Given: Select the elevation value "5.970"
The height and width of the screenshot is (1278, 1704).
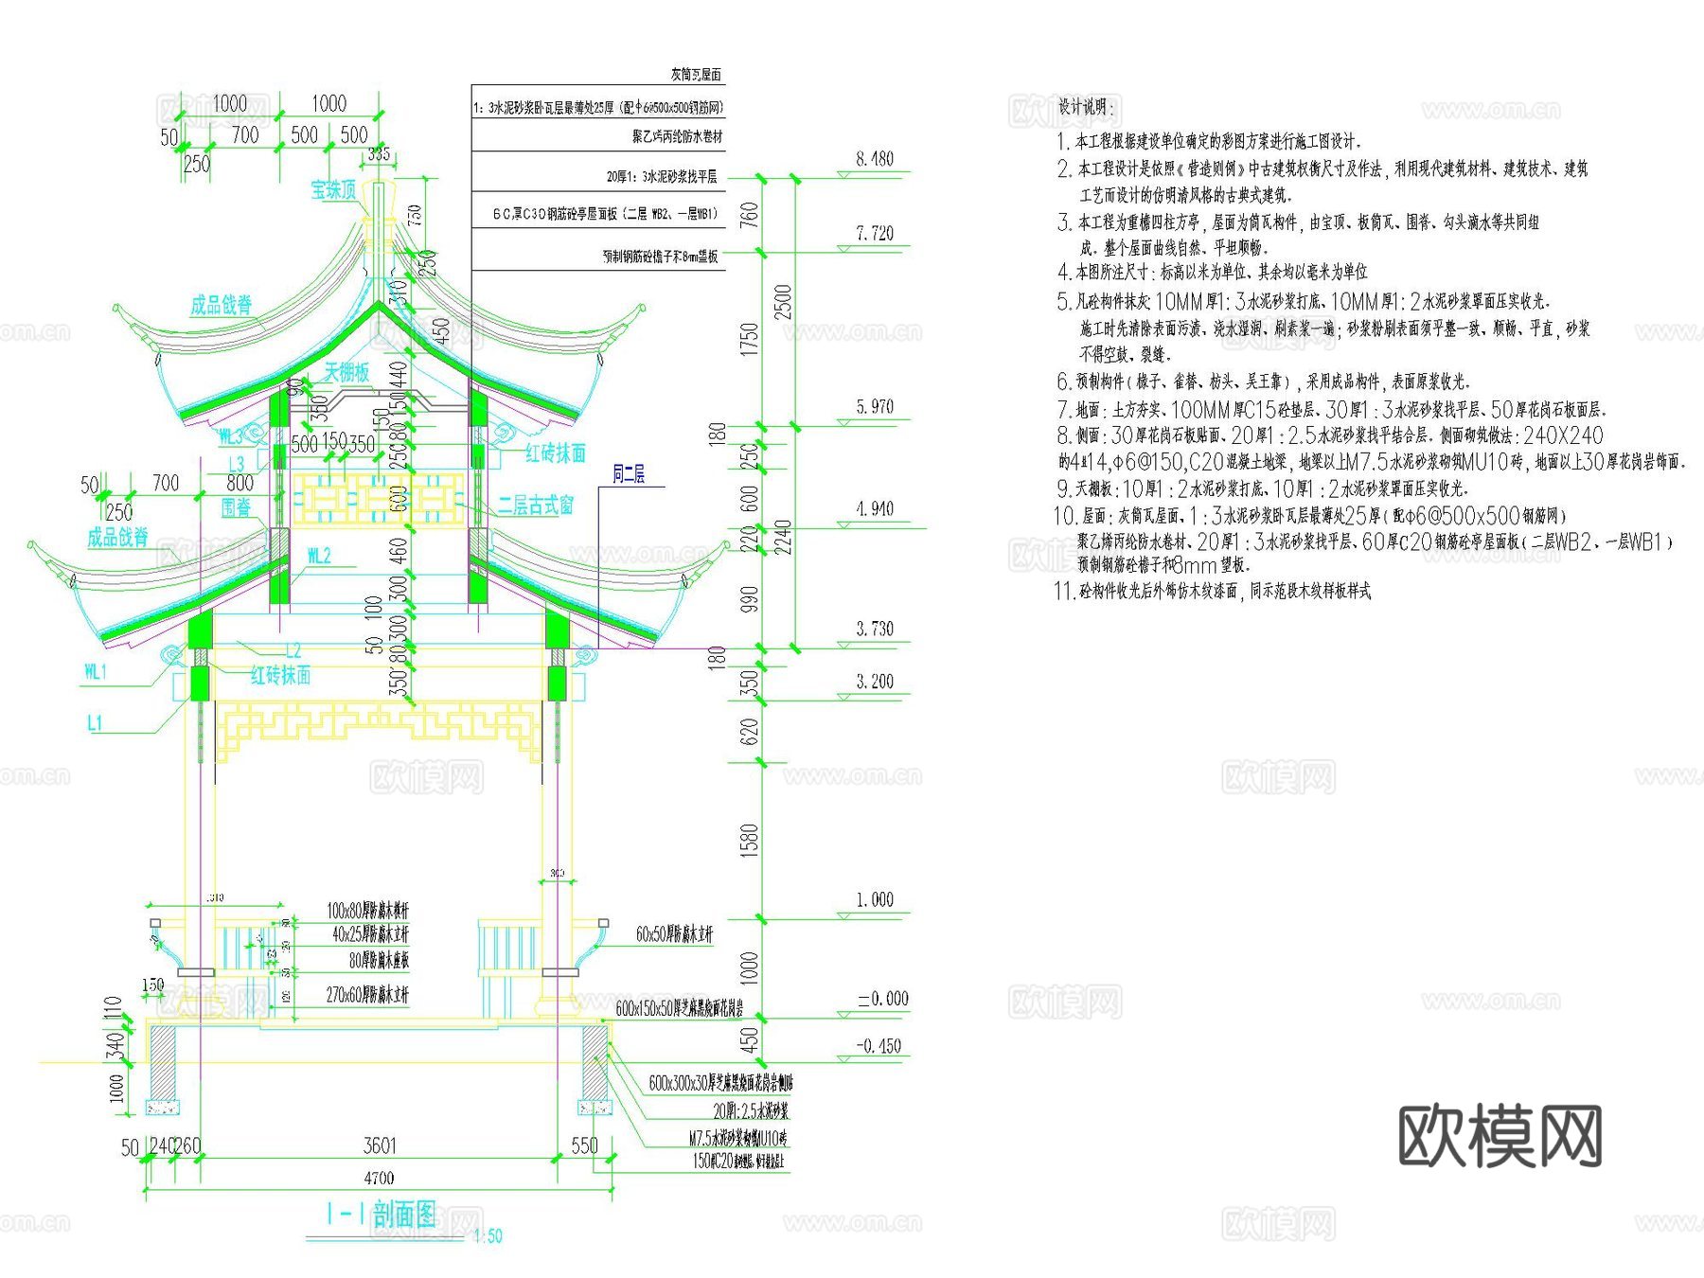Looking at the screenshot, I should click(875, 406).
